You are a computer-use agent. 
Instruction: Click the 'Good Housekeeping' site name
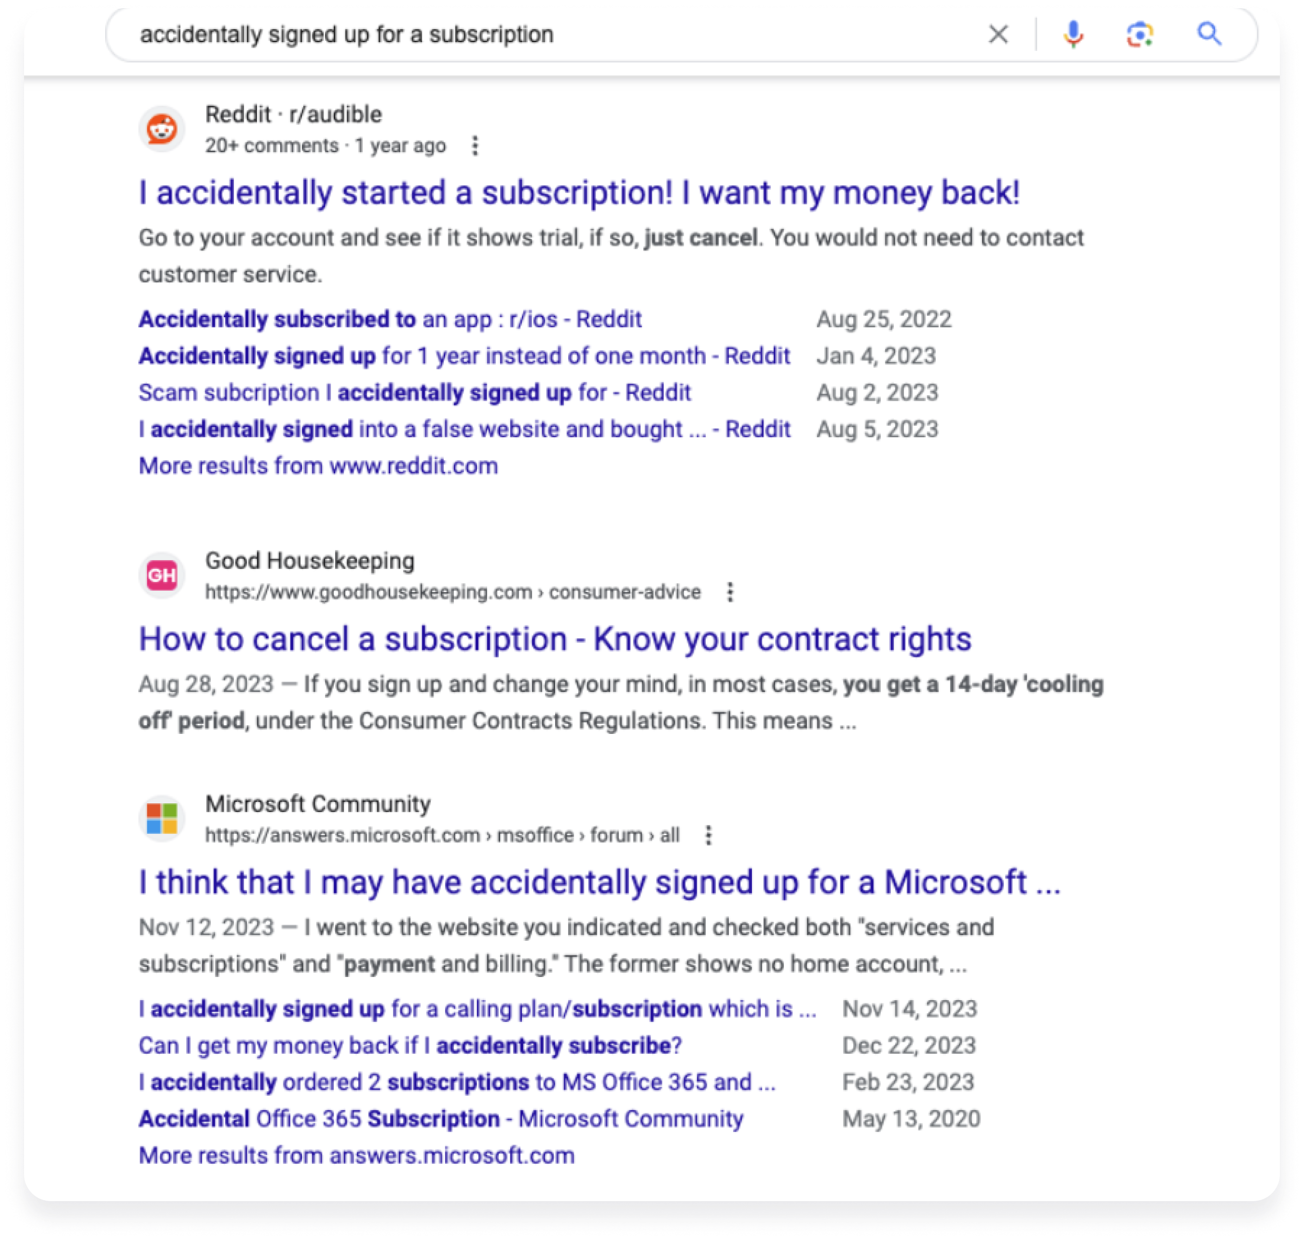309,561
